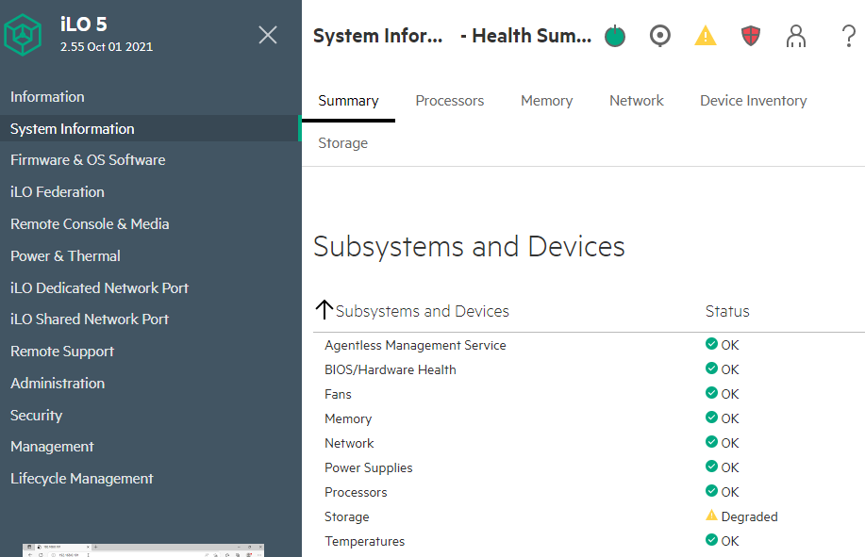Open Firmware & OS Software page
Viewport: 865px width, 557px height.
click(x=90, y=159)
